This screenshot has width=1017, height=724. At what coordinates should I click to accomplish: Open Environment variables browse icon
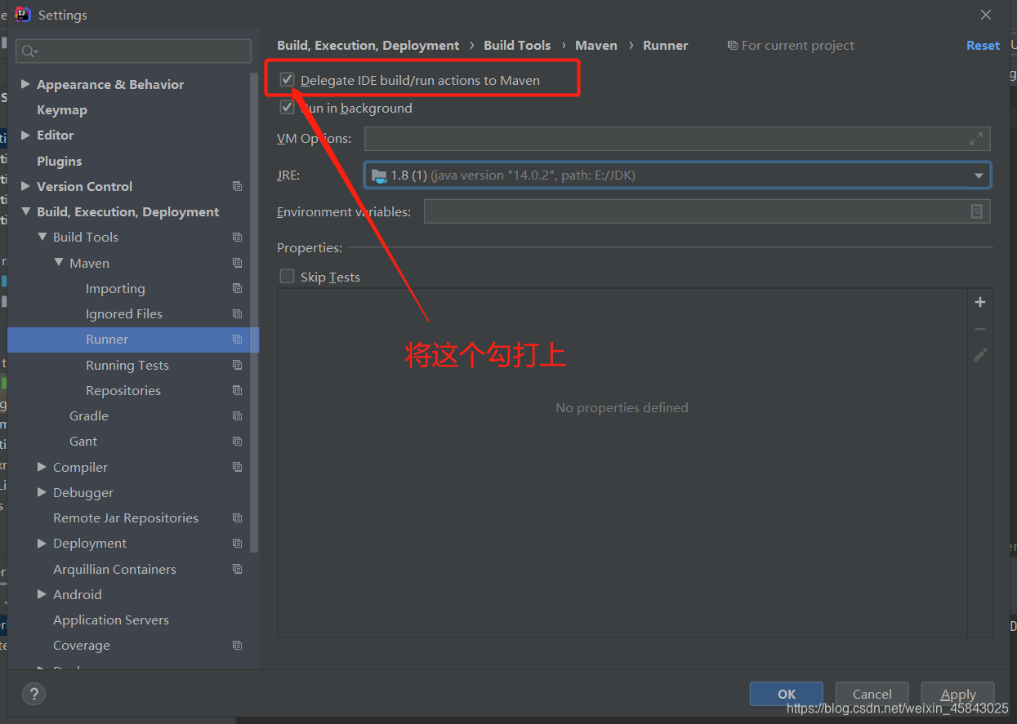pos(977,211)
